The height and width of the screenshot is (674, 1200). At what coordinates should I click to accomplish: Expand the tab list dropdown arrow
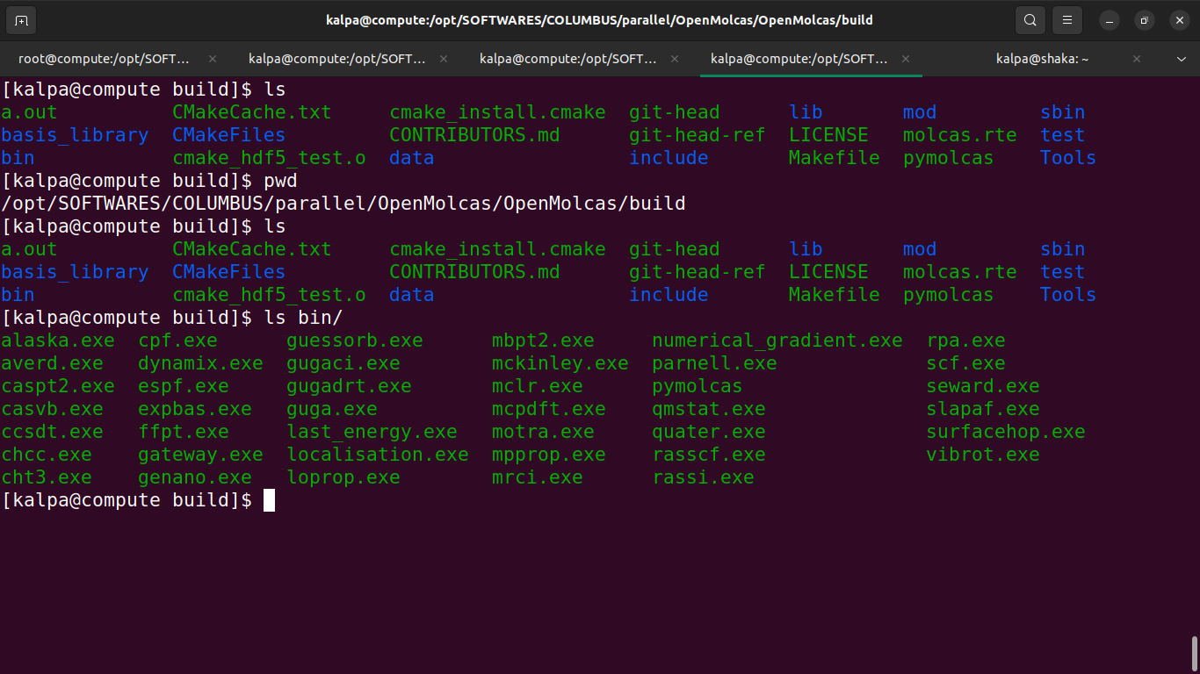click(1182, 59)
